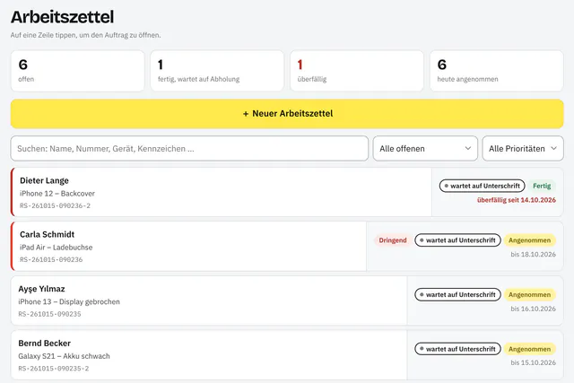Screen dimensions: 574x383
Task: Click 'iPad Air – Ladebuchse' device text
Action: click(x=56, y=248)
